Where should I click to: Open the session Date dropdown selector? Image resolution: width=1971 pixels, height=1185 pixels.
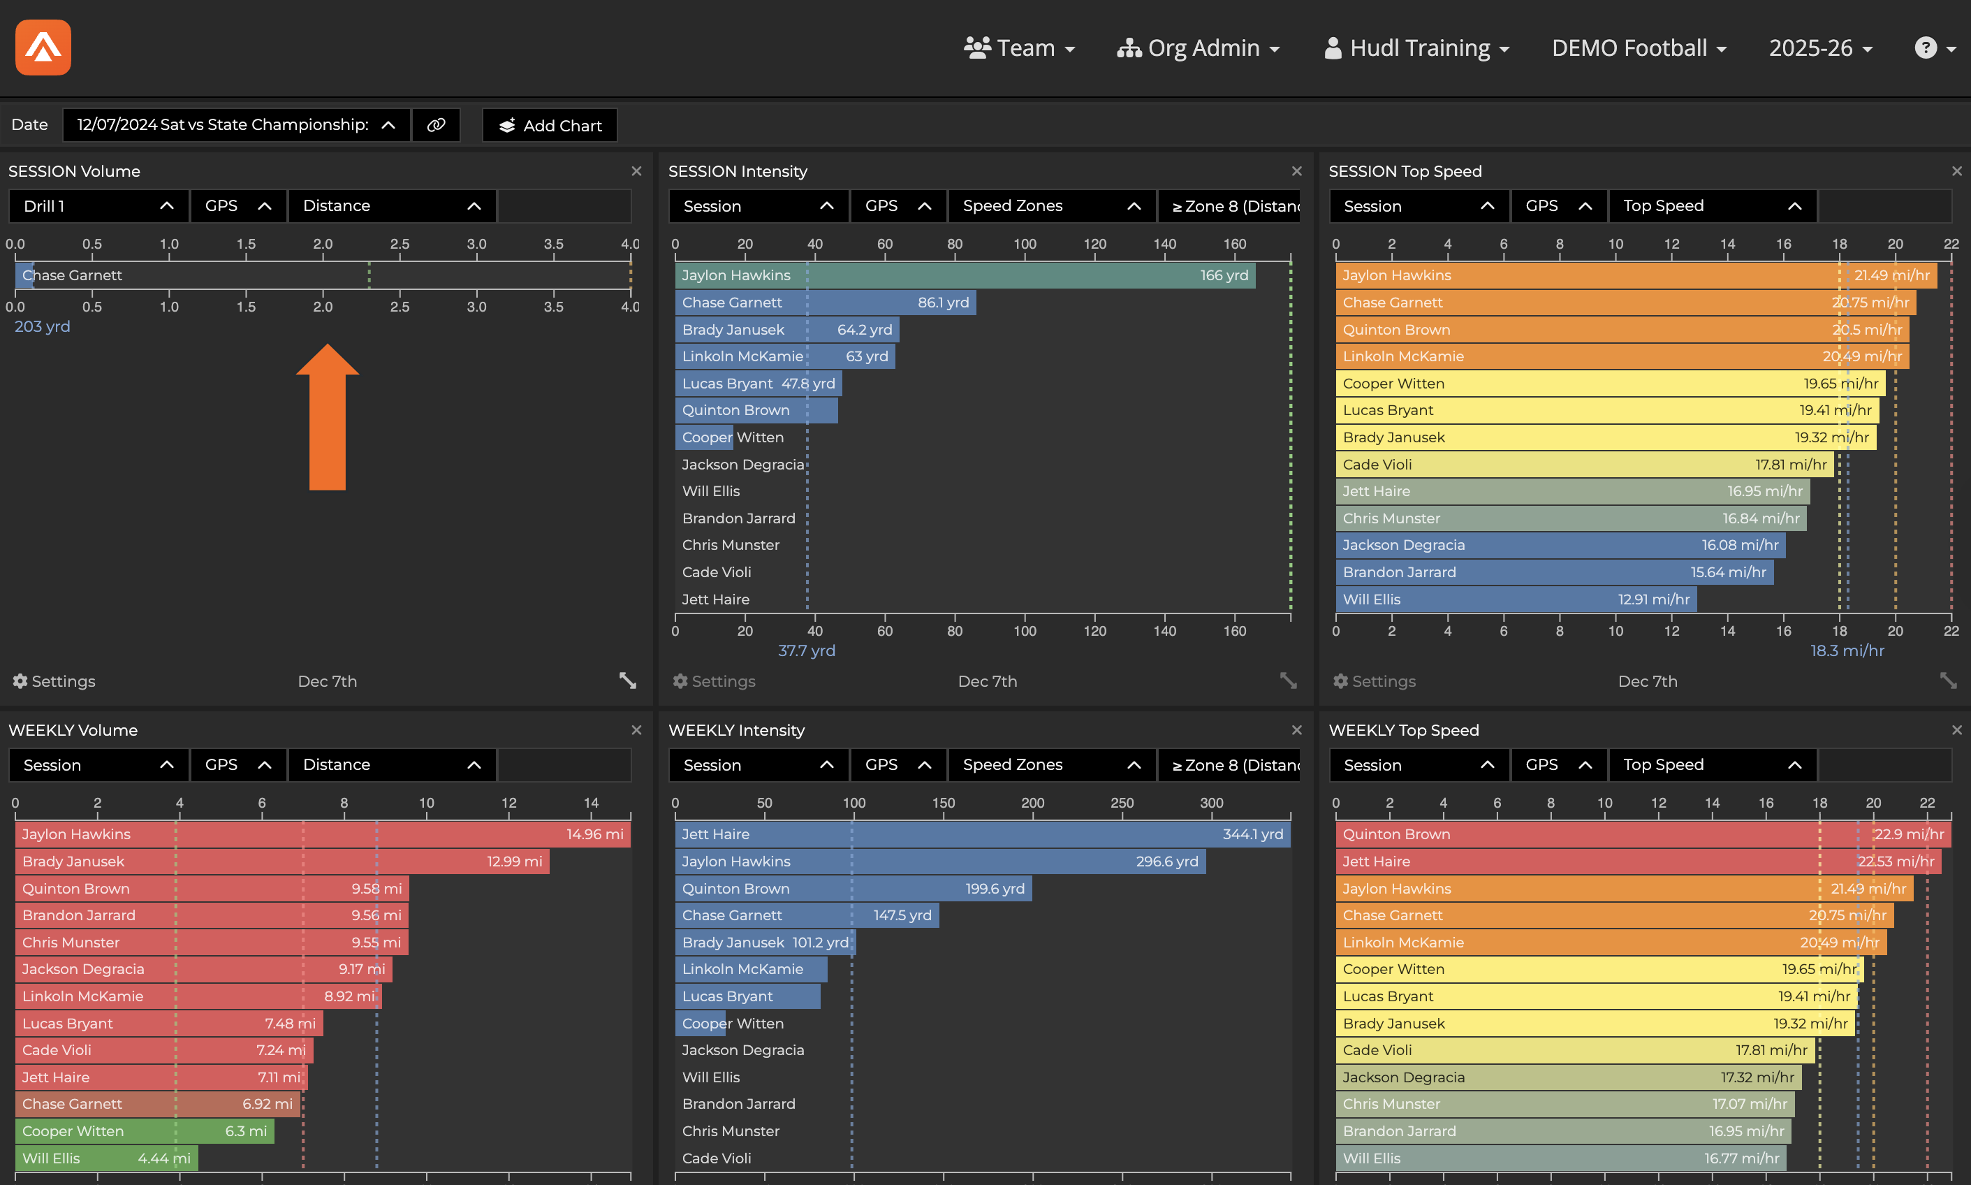point(236,125)
